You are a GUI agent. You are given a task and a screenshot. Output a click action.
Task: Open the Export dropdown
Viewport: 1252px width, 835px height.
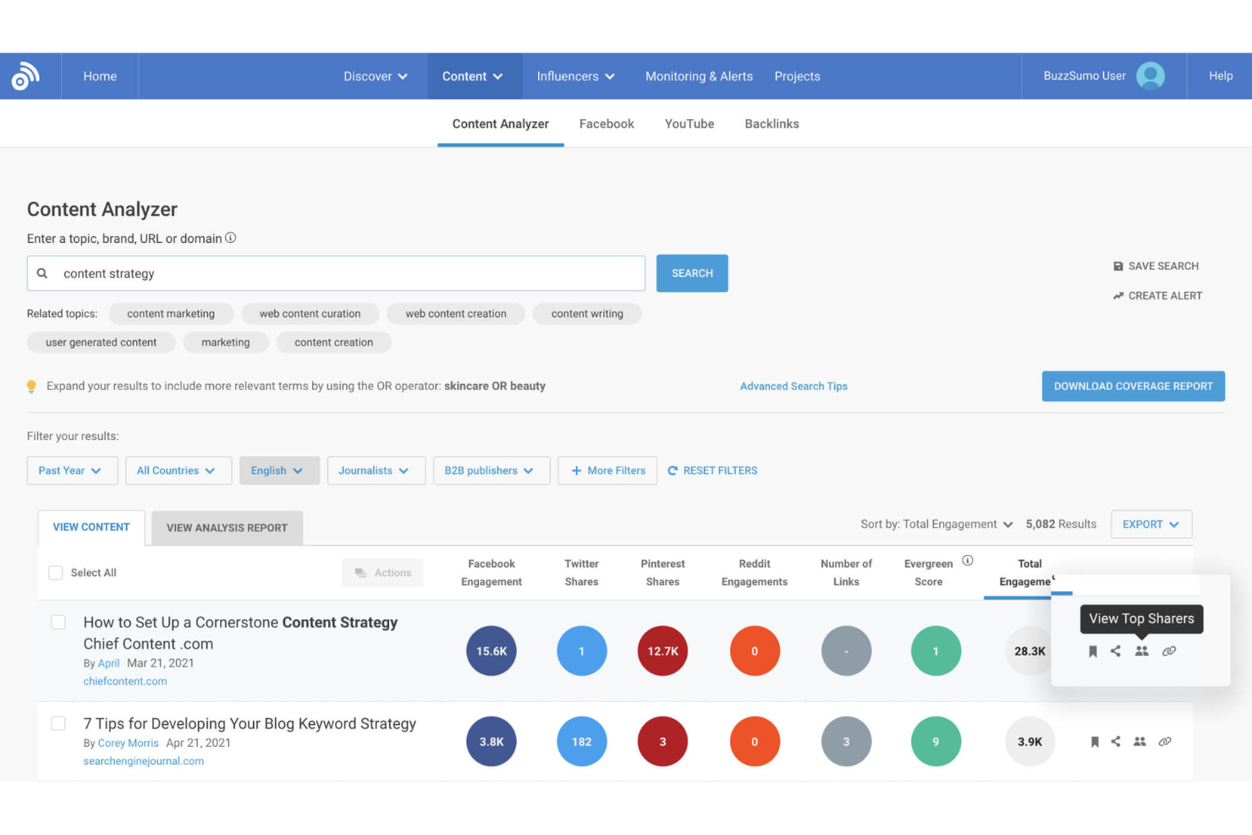[1150, 524]
